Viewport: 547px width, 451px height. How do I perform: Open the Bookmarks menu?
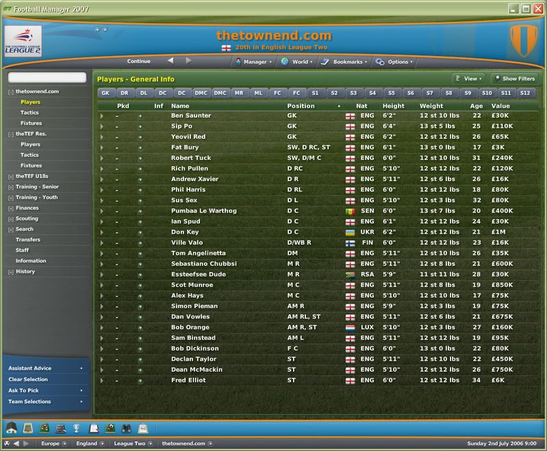click(x=344, y=61)
